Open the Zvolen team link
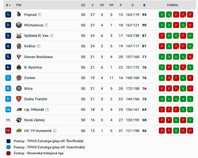This screenshot has height=158, width=198. [30, 78]
